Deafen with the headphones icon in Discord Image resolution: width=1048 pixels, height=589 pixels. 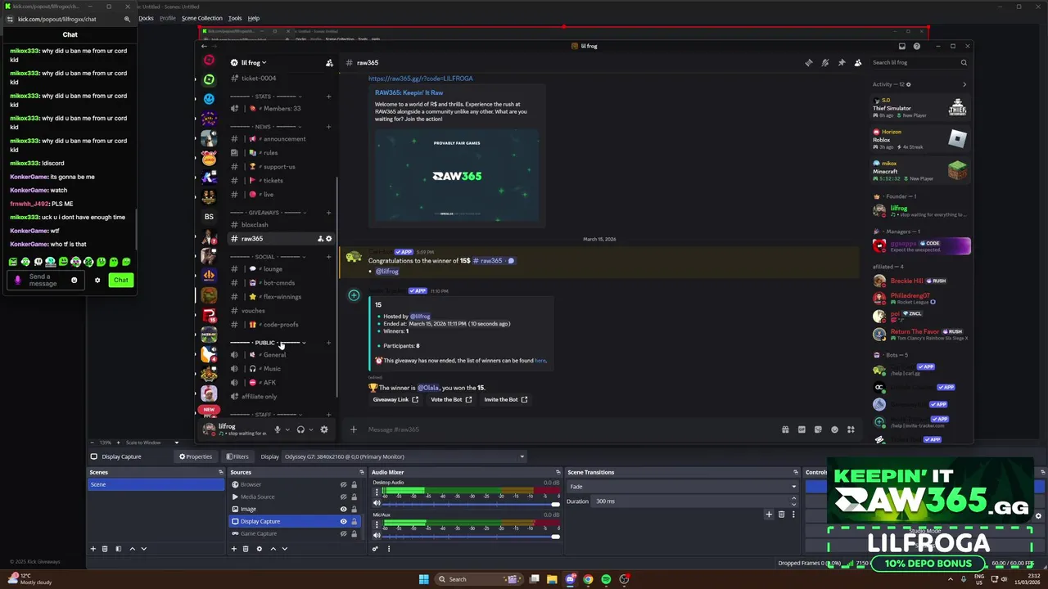click(300, 429)
